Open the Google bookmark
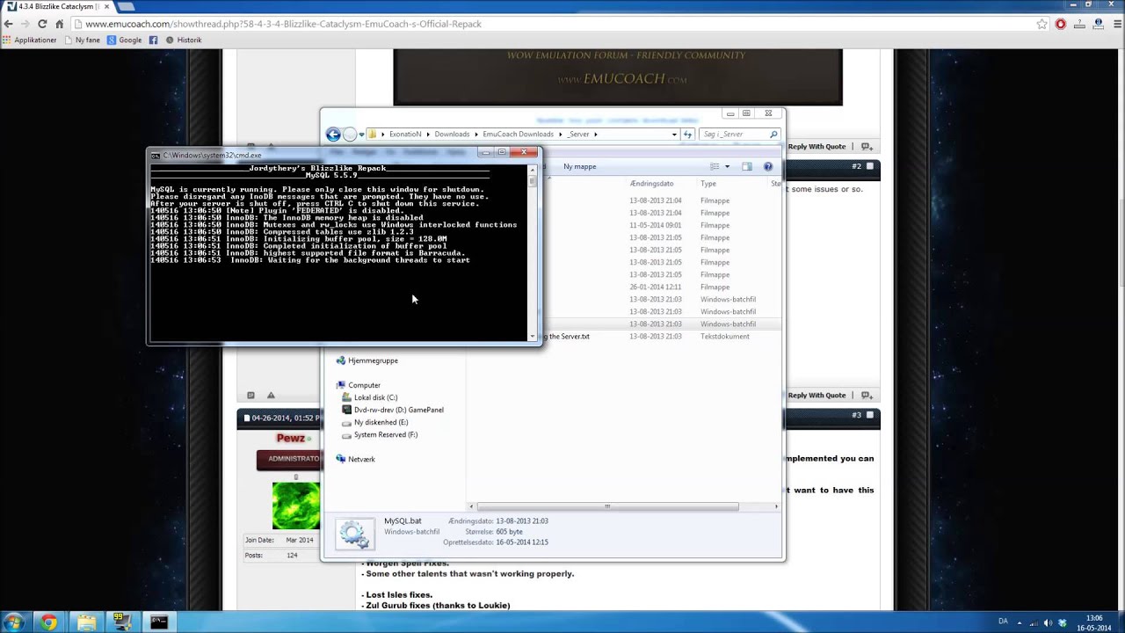This screenshot has height=633, width=1125. pos(124,40)
